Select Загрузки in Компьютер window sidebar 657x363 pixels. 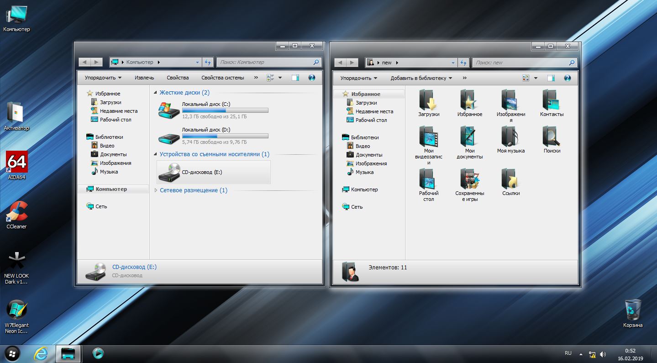[110, 102]
